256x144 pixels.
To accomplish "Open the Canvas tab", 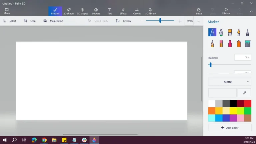I will (x=137, y=11).
